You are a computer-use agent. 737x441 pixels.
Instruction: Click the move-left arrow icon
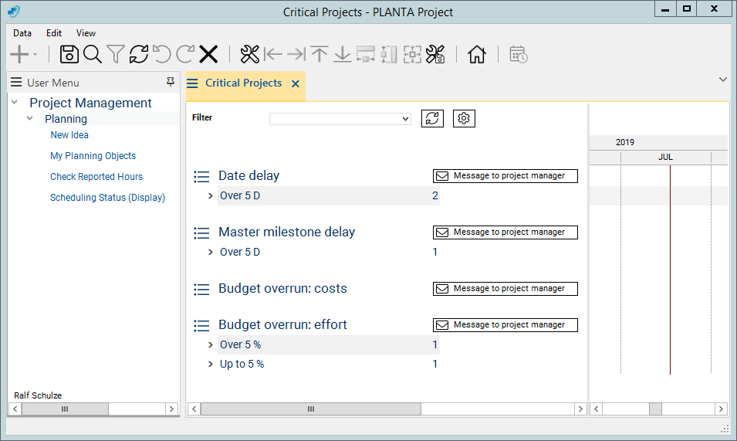pos(273,54)
